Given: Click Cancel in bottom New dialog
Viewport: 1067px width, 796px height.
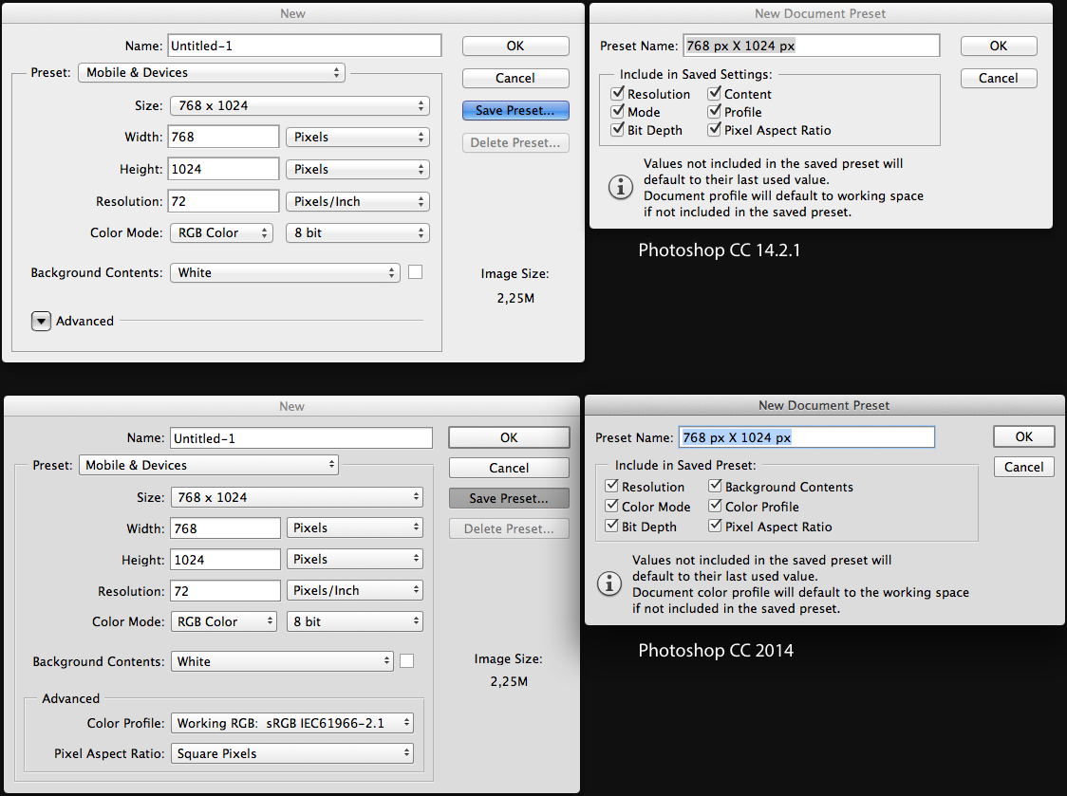Looking at the screenshot, I should click(x=509, y=468).
